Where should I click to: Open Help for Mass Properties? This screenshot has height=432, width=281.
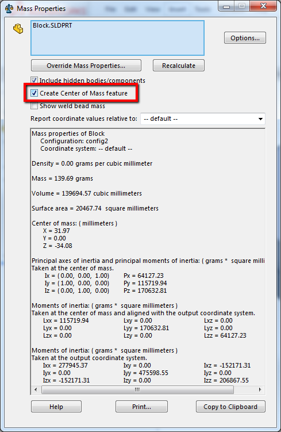56,407
